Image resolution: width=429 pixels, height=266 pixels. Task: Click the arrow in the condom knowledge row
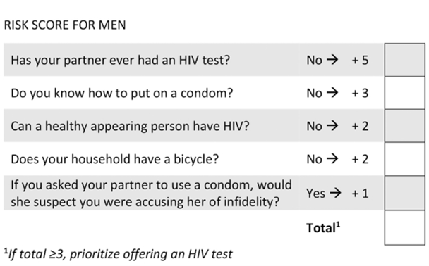[332, 93]
